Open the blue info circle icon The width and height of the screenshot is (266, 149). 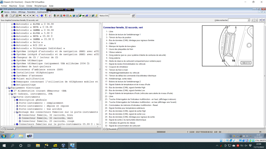[x=41, y=16]
